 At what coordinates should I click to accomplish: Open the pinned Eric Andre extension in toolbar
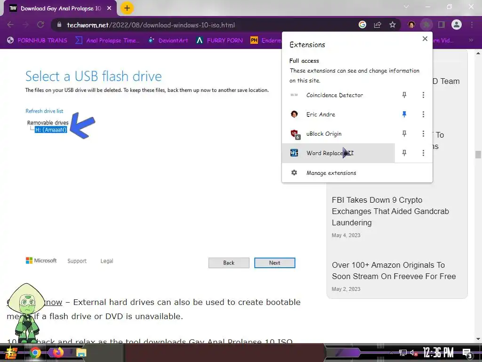coord(411,25)
